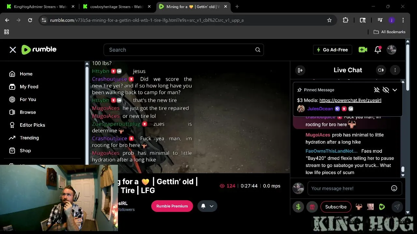Viewport: 417px width, 234px height.
Task: Click Go Ad-Free button
Action: [332, 50]
